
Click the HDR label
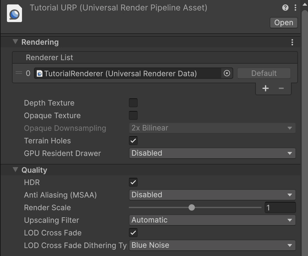[x=32, y=182]
